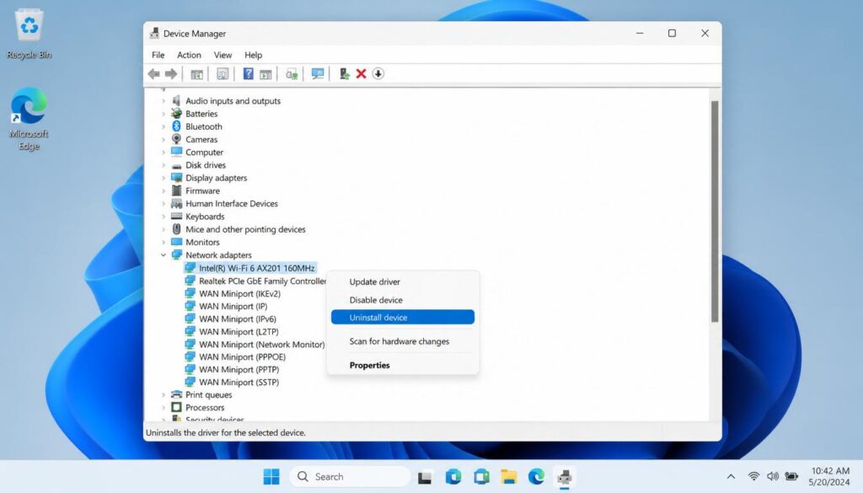
Task: Click the Device Manager taskbar icon
Action: pos(564,476)
